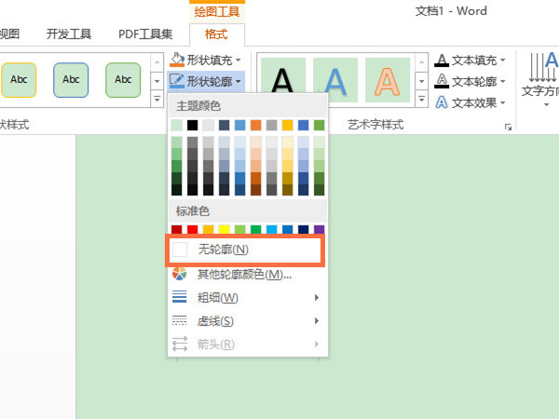Apply the blue outlined Abc shape style
The height and width of the screenshot is (419, 559).
pyautogui.click(x=71, y=80)
